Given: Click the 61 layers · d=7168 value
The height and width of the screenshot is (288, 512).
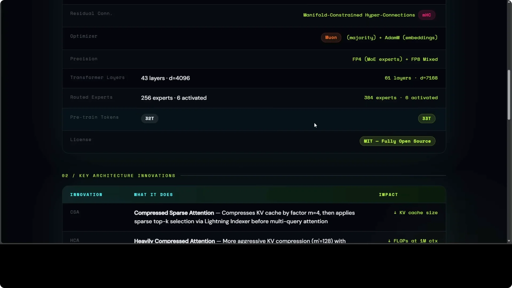Looking at the screenshot, I should (x=411, y=78).
